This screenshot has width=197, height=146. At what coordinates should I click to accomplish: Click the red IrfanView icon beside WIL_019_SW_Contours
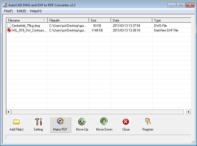coord(9,30)
